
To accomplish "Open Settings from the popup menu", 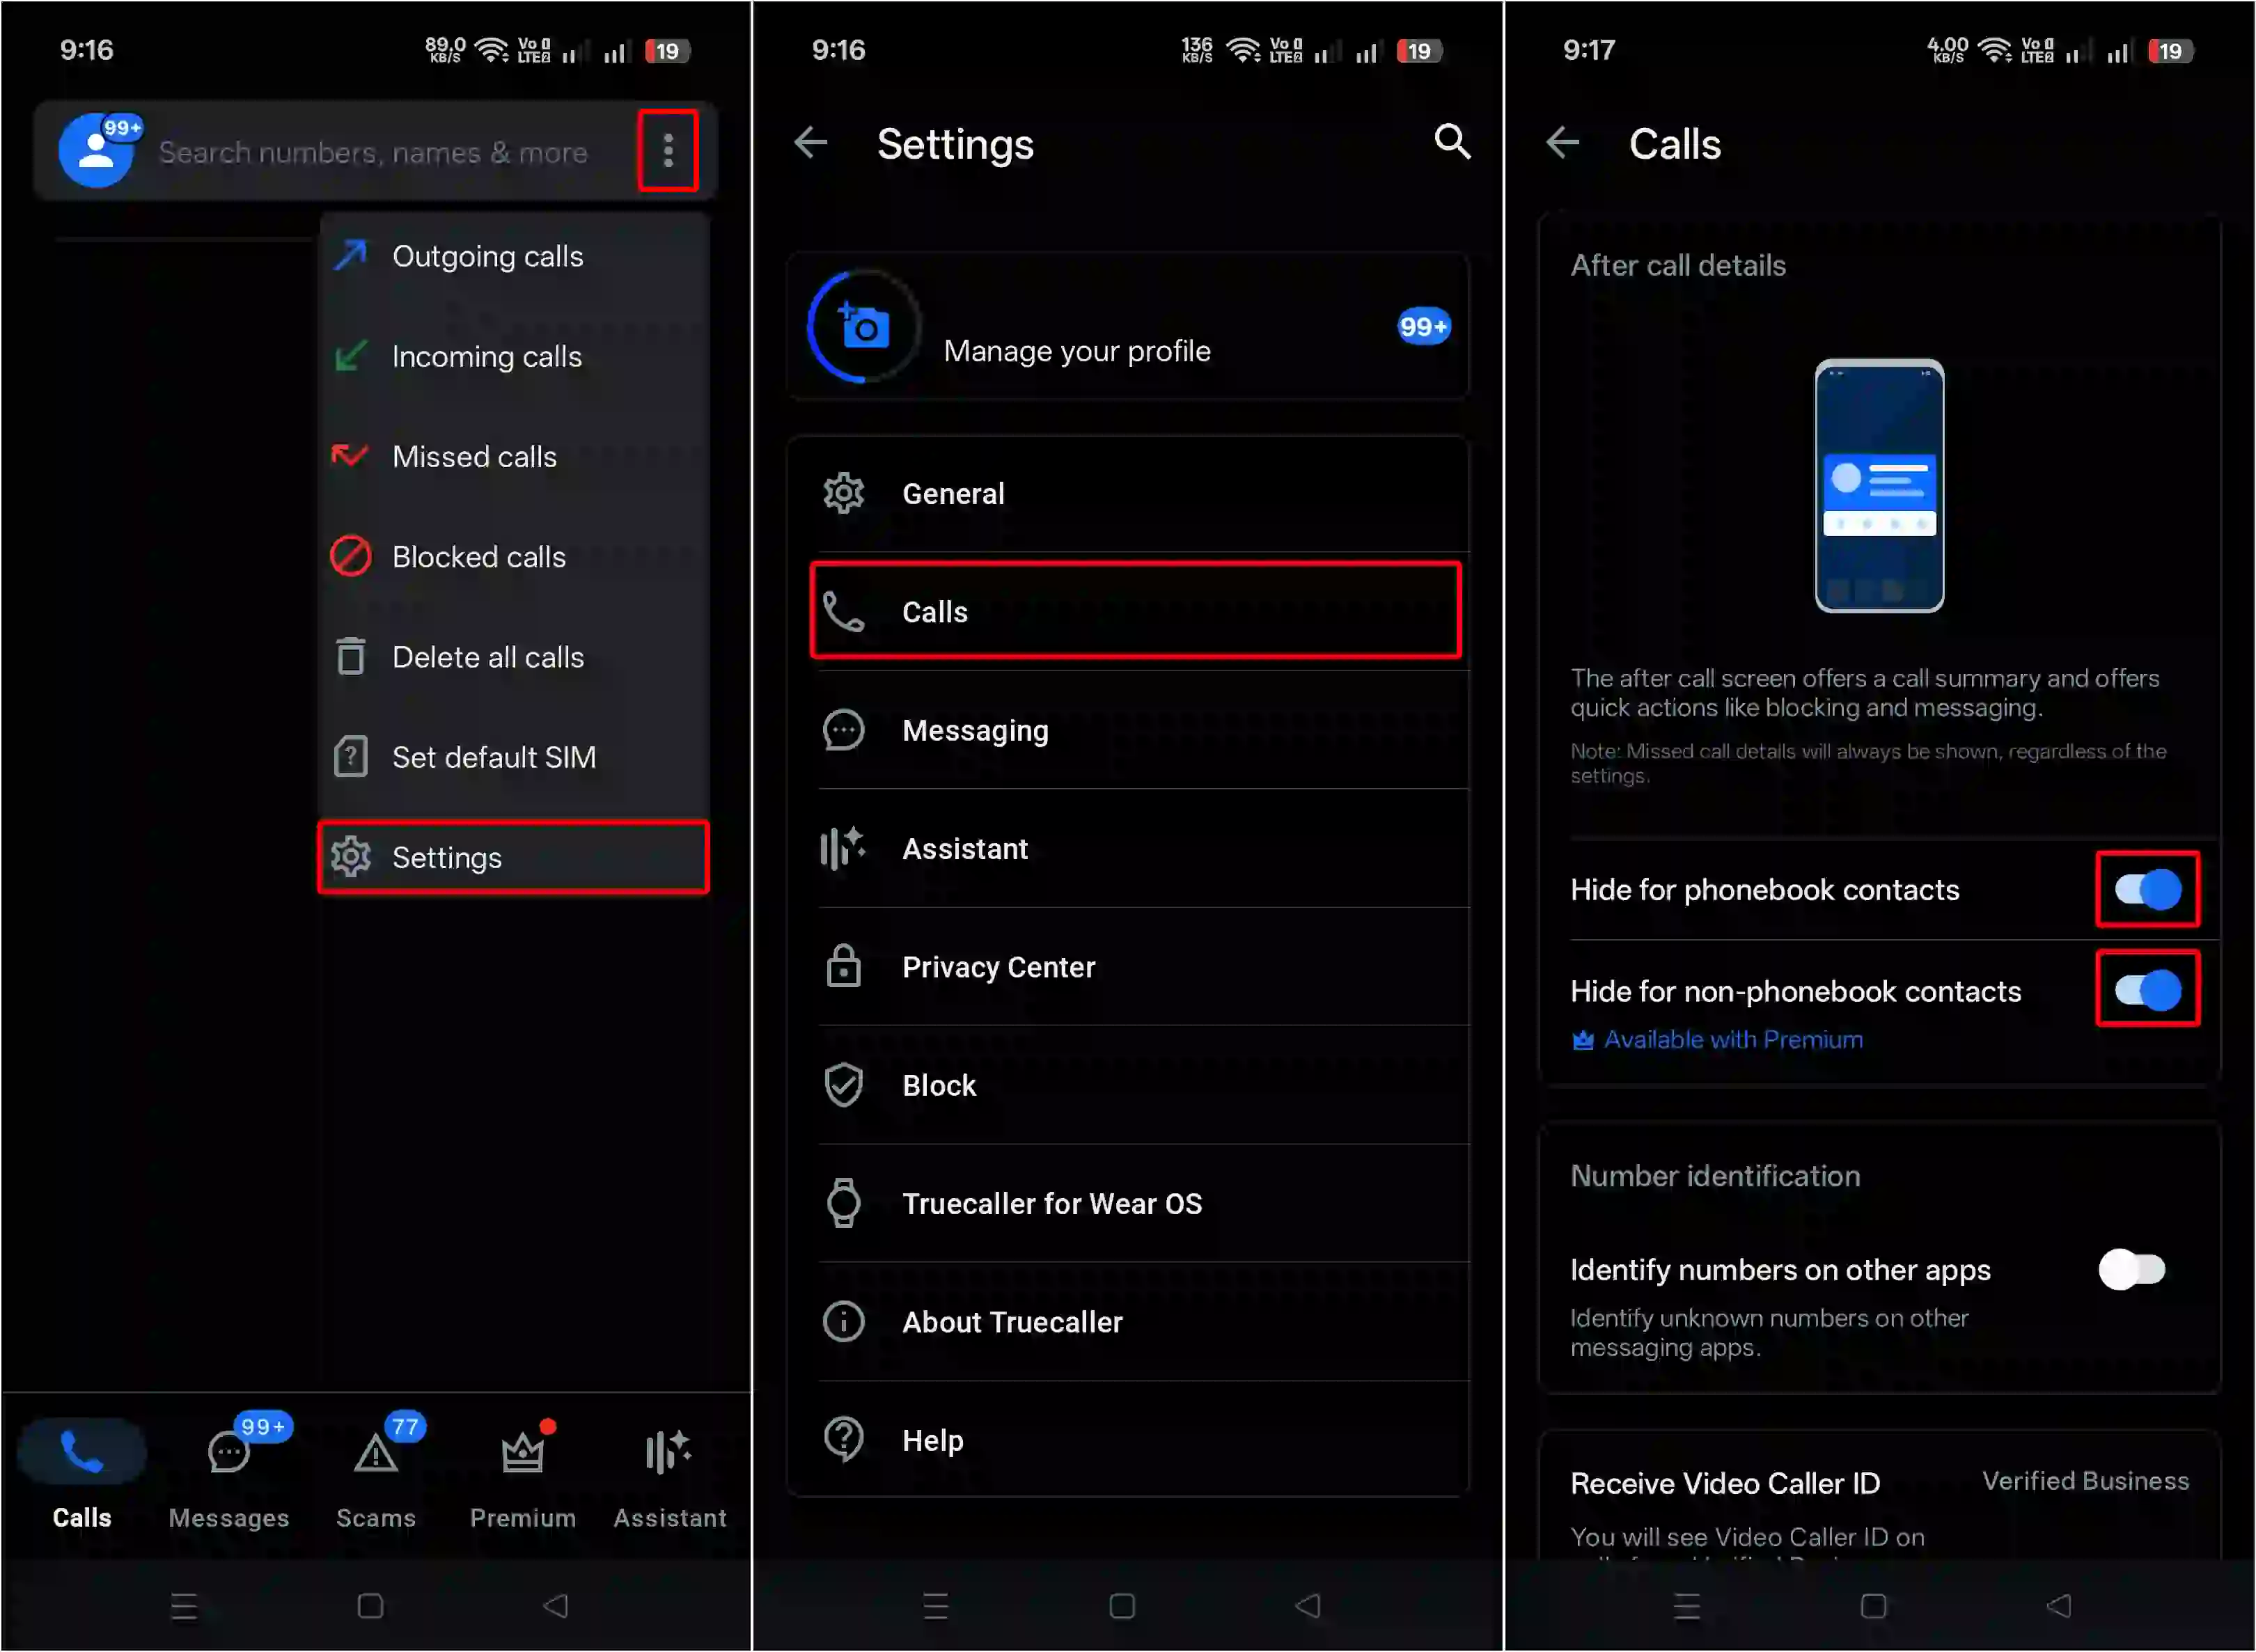I will [x=514, y=857].
